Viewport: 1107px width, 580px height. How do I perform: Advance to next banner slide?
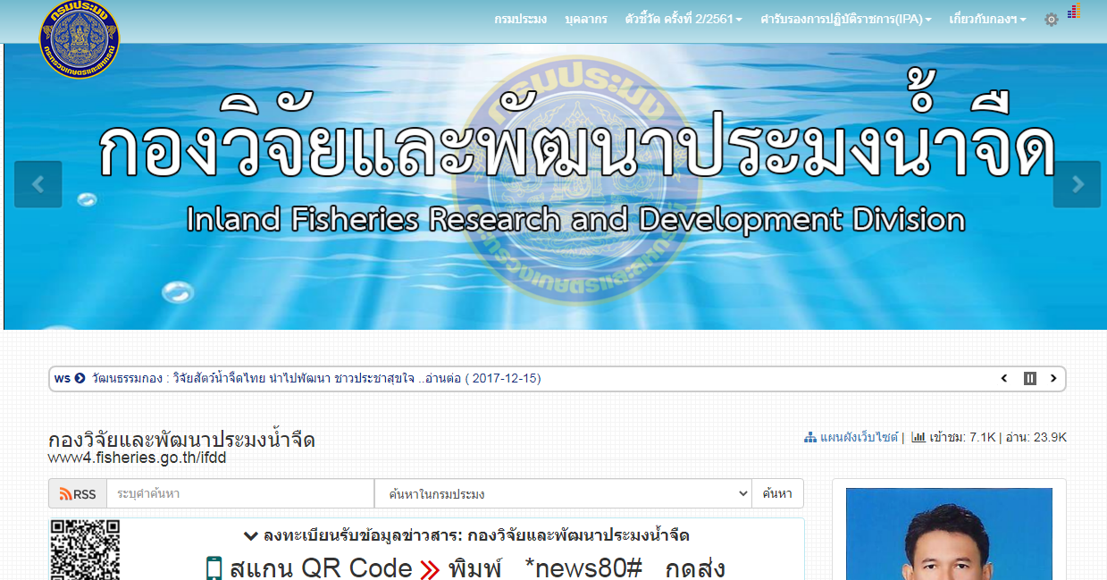tap(1077, 184)
